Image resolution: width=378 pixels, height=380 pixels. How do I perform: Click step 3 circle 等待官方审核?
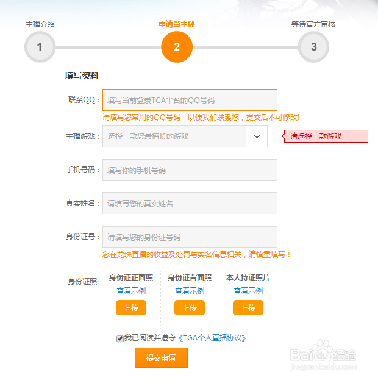313,47
